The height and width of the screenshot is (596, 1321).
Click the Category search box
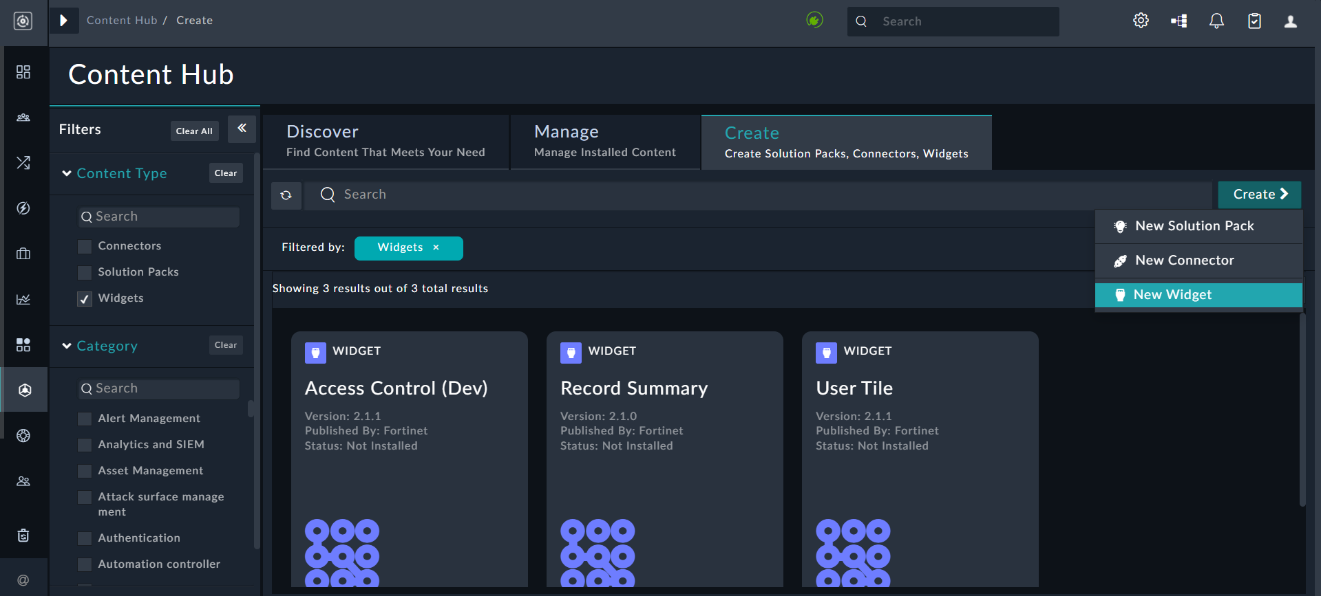[x=159, y=389]
